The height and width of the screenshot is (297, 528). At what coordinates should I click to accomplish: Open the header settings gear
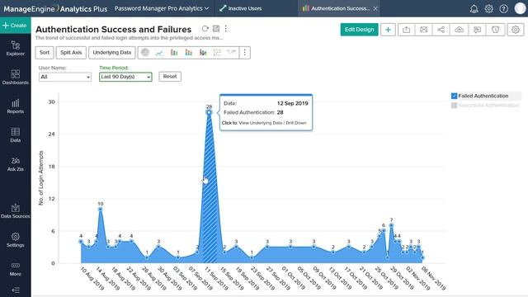tap(489, 9)
